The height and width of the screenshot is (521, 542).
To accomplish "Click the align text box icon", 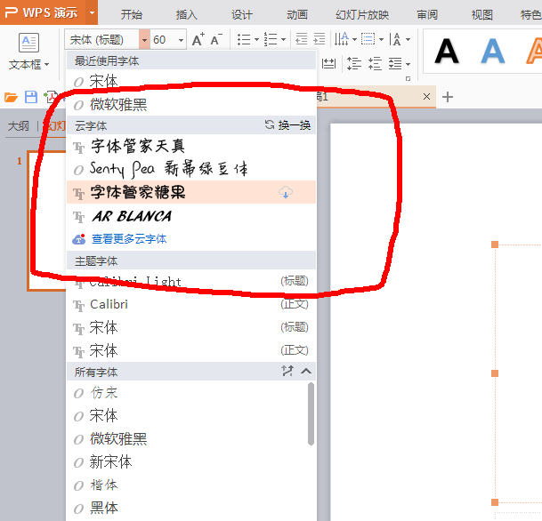I will click(x=368, y=39).
